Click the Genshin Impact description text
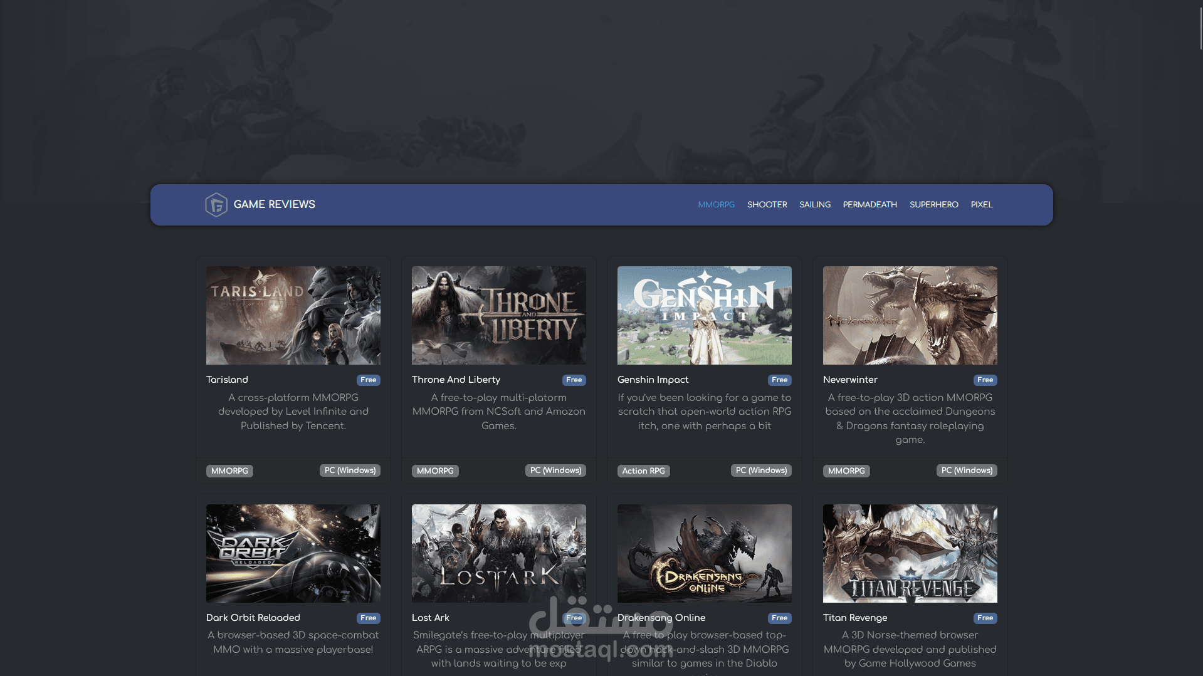 coord(705,412)
